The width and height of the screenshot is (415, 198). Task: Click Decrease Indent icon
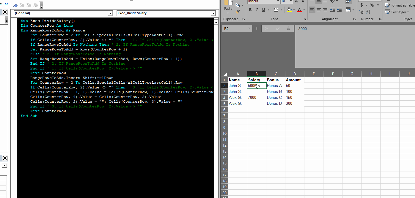pos(332,10)
